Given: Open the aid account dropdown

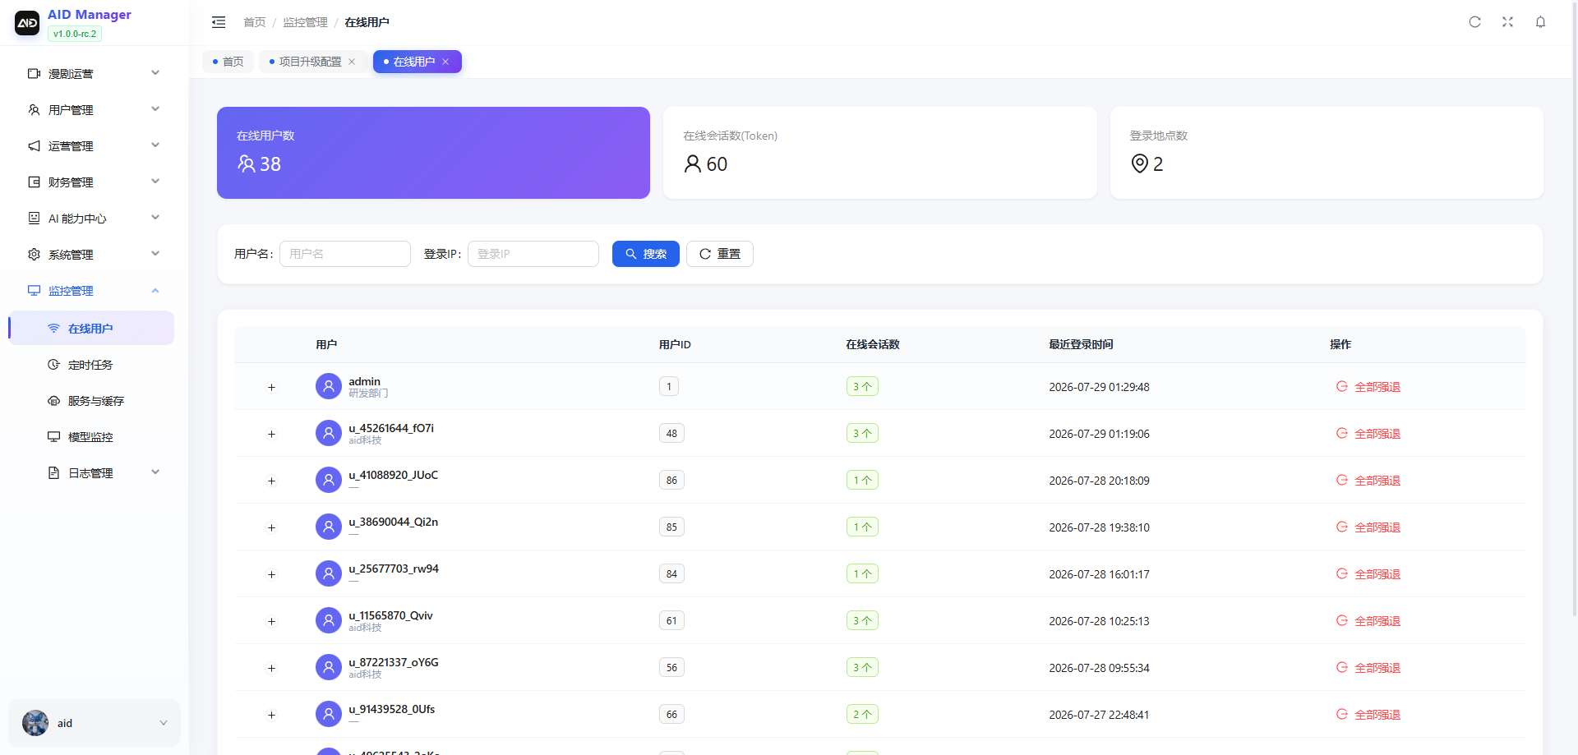Looking at the screenshot, I should pyautogui.click(x=95, y=723).
